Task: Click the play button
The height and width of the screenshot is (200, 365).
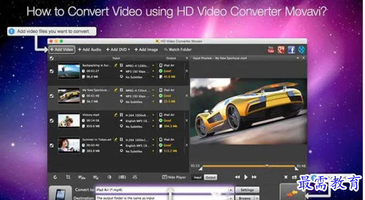Action: (246, 177)
